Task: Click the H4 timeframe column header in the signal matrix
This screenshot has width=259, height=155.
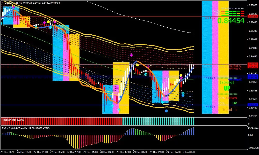Action: [239, 9]
